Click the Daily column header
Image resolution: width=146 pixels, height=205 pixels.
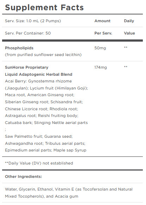[x=129, y=21]
